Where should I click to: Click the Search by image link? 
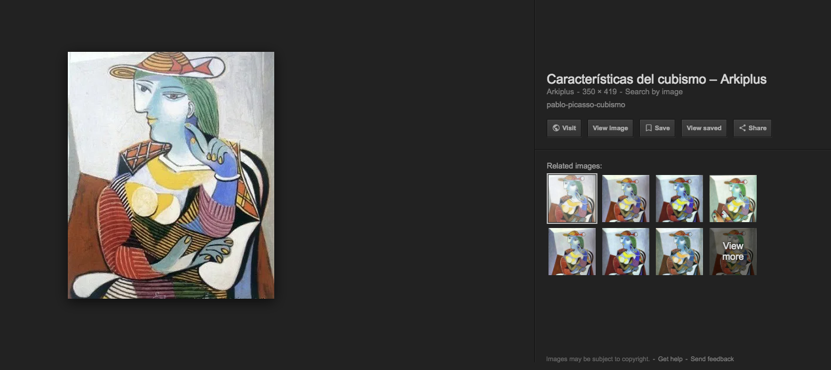coord(654,92)
